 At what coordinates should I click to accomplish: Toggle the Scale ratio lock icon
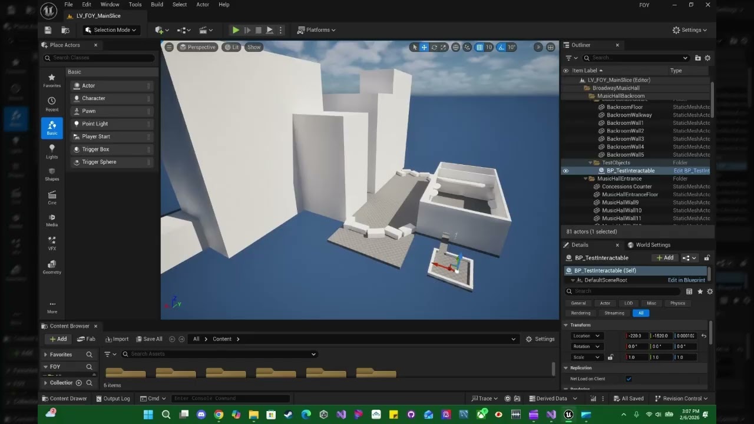point(610,357)
